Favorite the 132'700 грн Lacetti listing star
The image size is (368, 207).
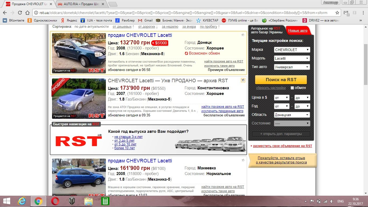(243, 35)
